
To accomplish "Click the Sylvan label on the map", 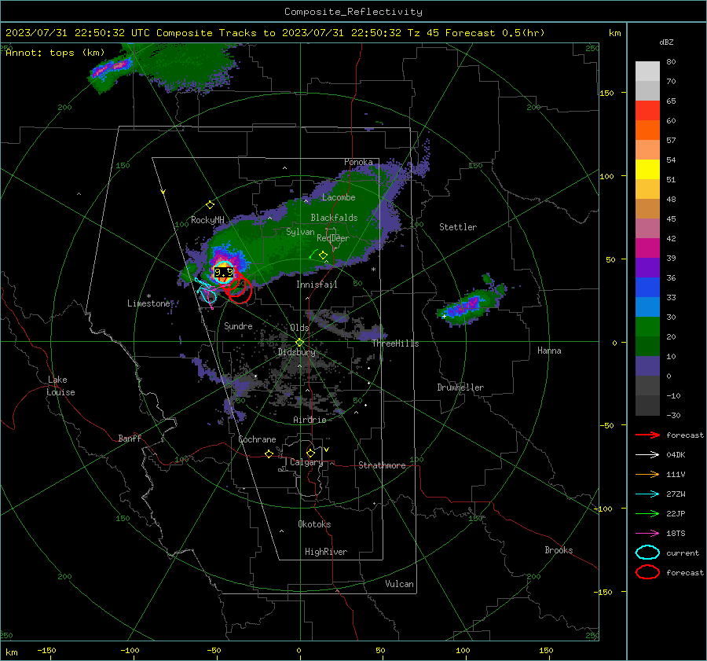I will click(300, 232).
